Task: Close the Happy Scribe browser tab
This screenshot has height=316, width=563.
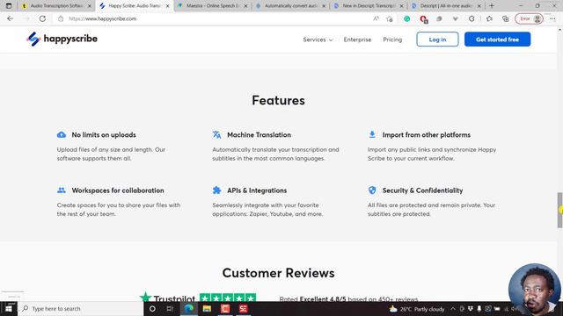Action: coord(167,6)
